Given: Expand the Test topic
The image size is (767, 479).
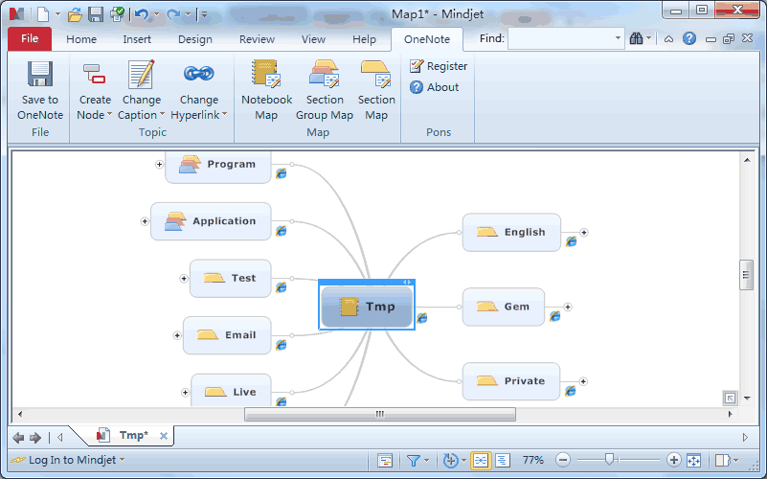Looking at the screenshot, I should point(184,279).
